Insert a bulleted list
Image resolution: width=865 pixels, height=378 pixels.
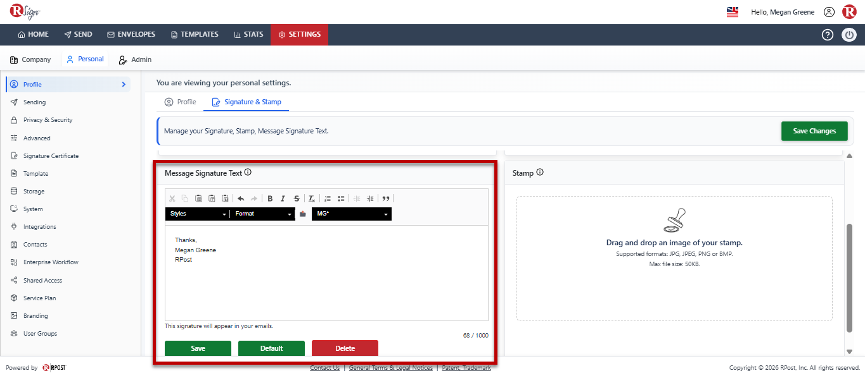pyautogui.click(x=341, y=198)
